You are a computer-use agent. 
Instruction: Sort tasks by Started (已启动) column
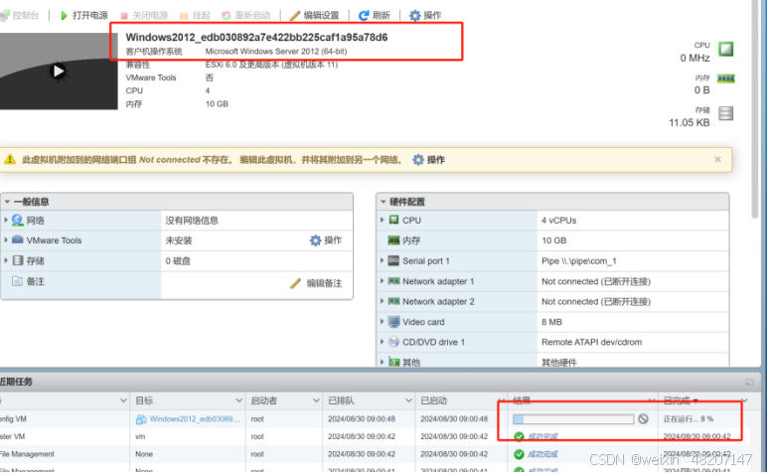[x=433, y=400]
